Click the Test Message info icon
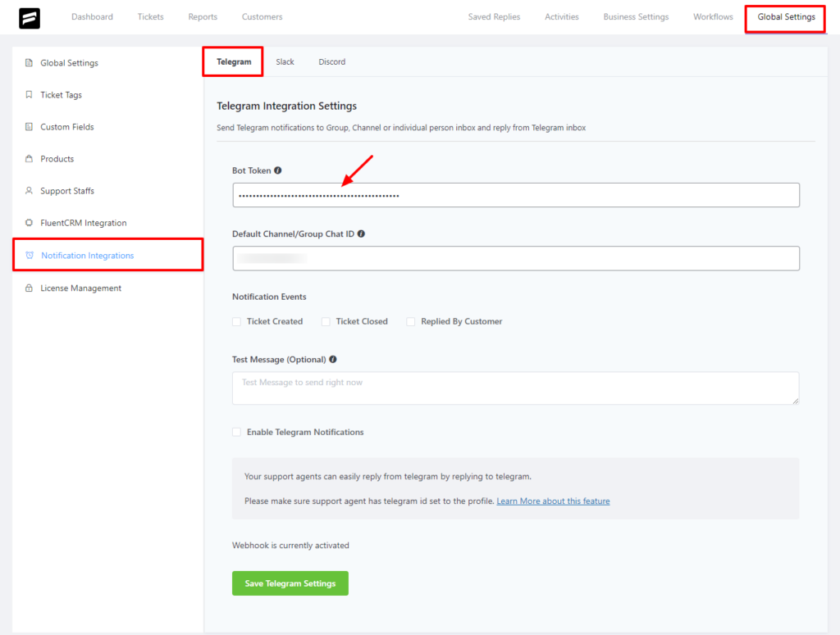The image size is (840, 635). pyautogui.click(x=333, y=360)
